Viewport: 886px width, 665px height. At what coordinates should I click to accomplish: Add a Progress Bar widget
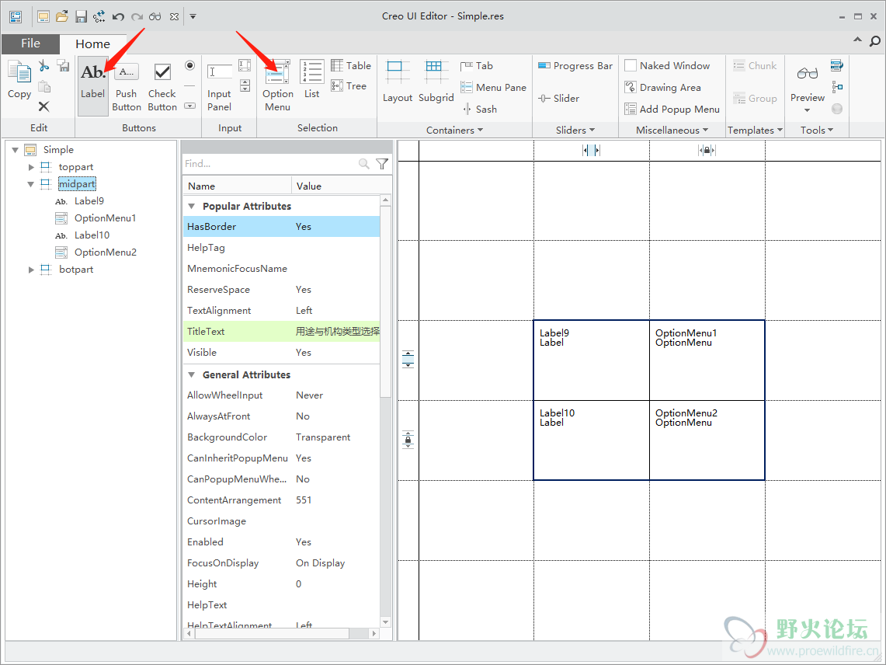pyautogui.click(x=575, y=65)
